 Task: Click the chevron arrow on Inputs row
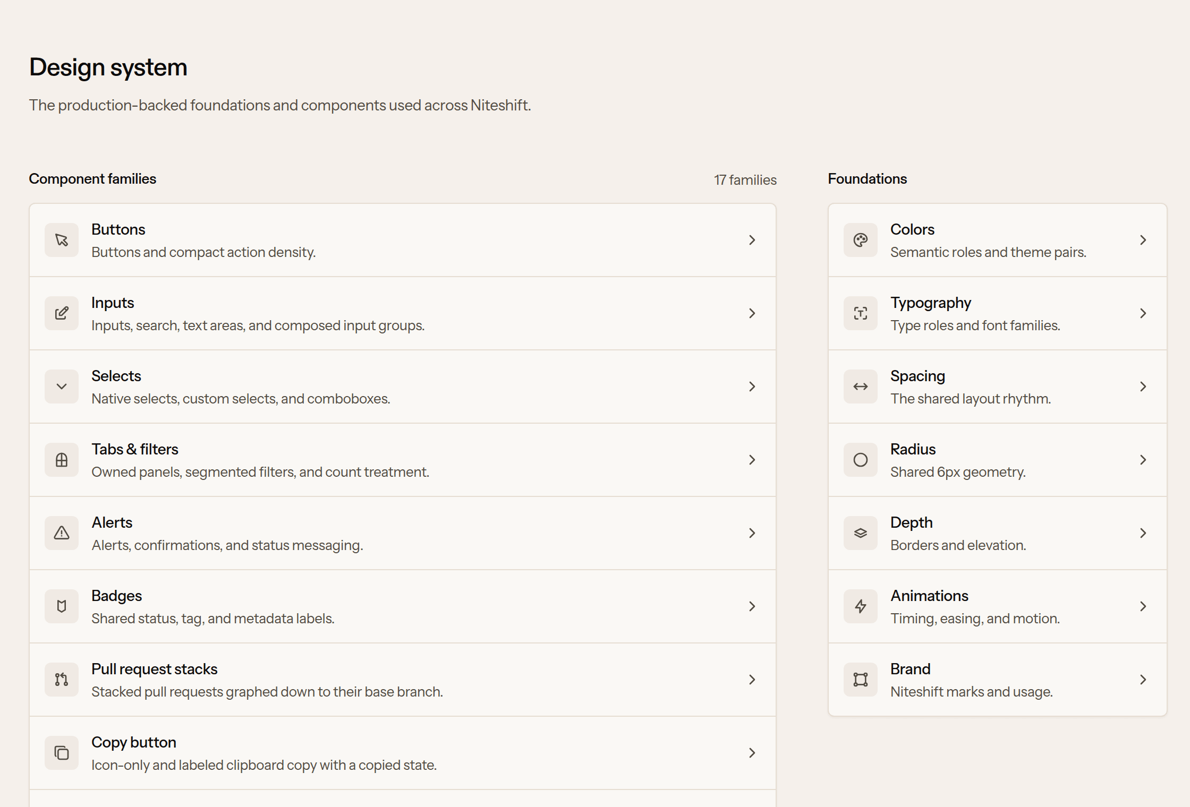752,313
